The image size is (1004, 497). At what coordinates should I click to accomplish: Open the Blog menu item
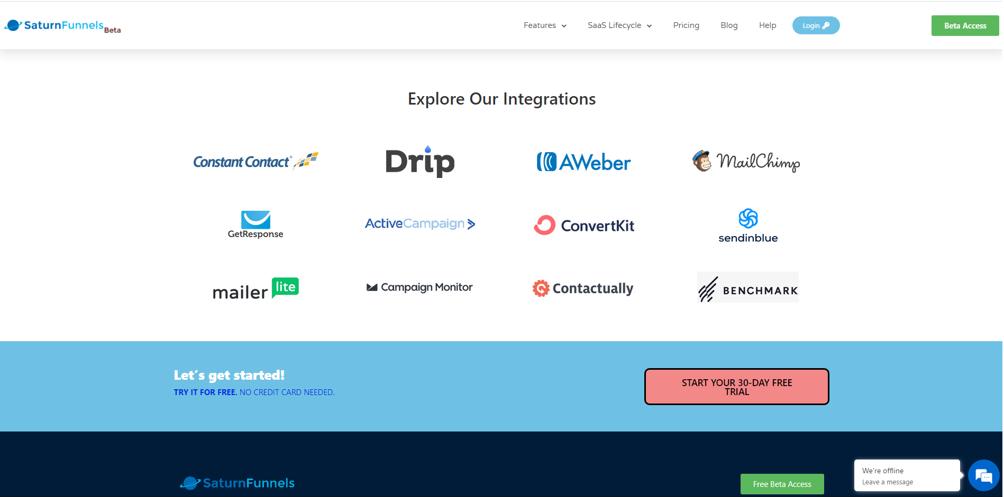pos(729,25)
